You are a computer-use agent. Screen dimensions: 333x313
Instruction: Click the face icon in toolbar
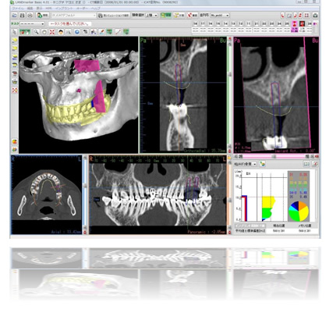point(61,32)
